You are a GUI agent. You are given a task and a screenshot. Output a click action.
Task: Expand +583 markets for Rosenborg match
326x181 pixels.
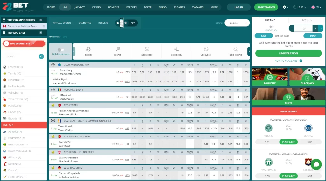127,72
